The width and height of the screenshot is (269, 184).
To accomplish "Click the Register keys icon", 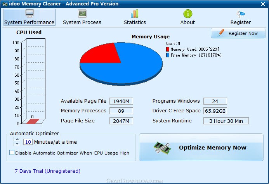I will 241,14.
